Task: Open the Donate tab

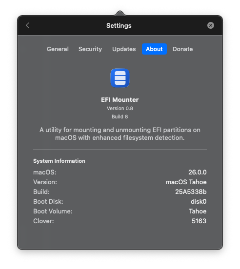Action: pyautogui.click(x=182, y=49)
